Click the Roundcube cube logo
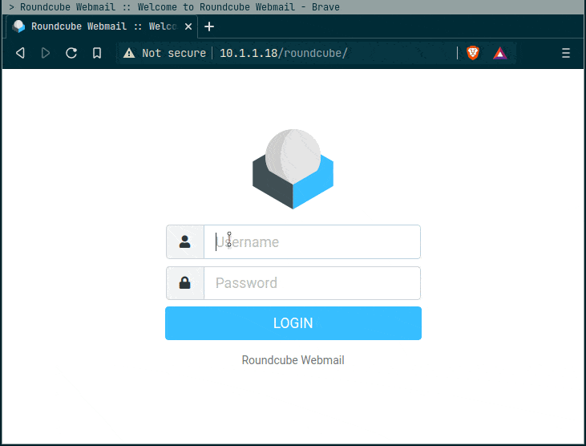Viewport: 586px width, 446px height. click(x=293, y=169)
